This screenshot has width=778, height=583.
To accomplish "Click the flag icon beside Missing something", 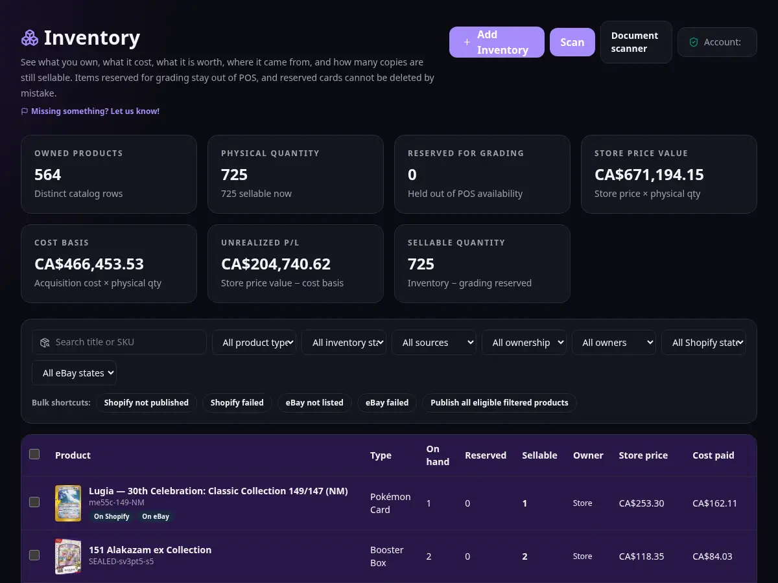I will 25,111.
